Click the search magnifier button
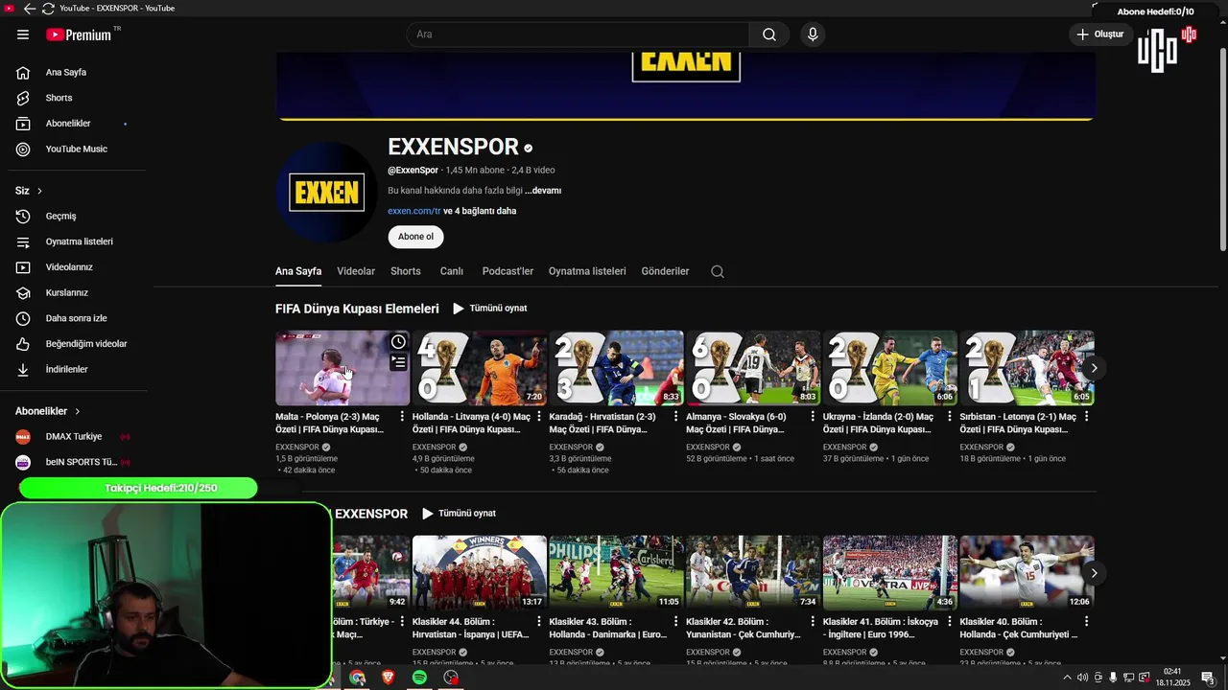1228x690 pixels. (769, 34)
